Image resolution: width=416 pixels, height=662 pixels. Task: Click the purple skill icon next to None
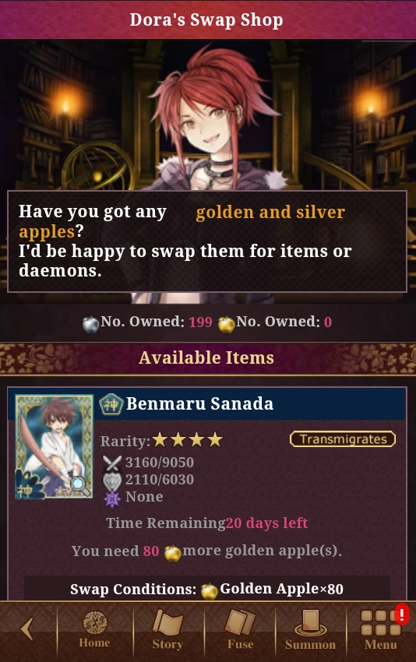112,498
